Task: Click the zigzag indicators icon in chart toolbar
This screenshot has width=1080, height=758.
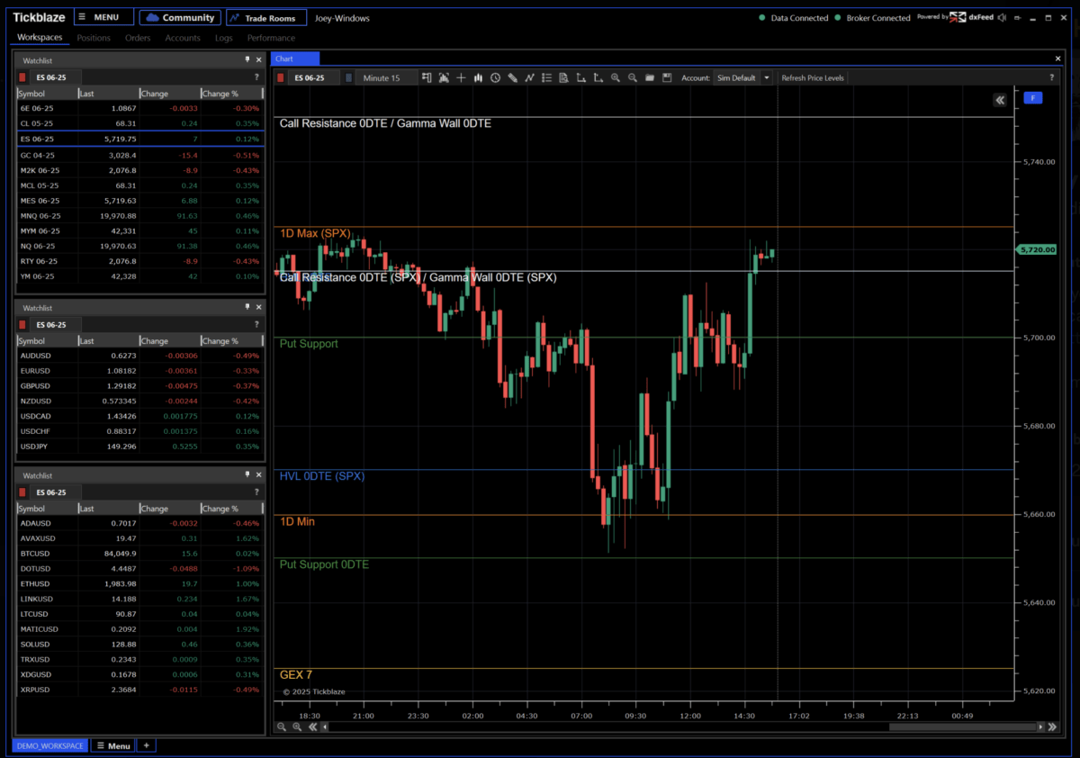Action: click(x=529, y=78)
